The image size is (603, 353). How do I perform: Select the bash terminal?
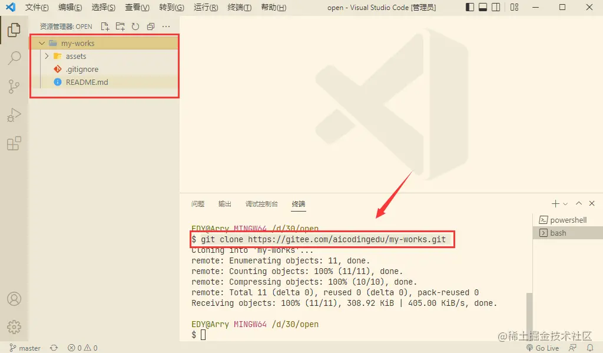coord(568,233)
